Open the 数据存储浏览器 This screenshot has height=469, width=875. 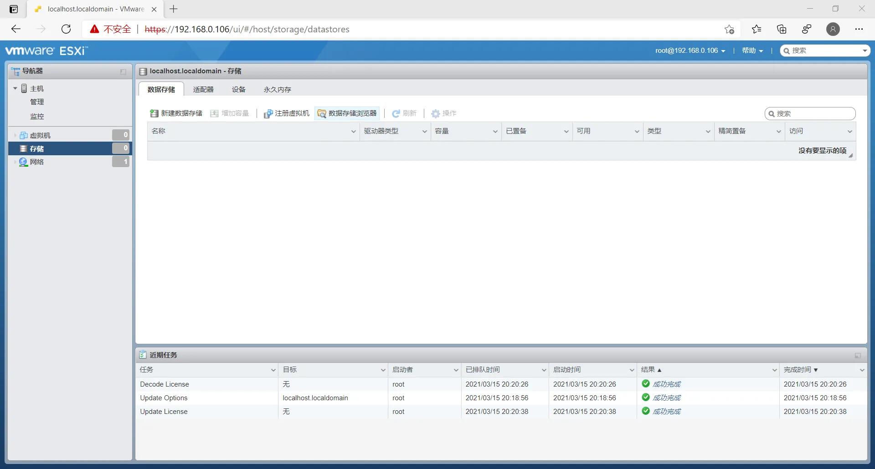pos(347,113)
